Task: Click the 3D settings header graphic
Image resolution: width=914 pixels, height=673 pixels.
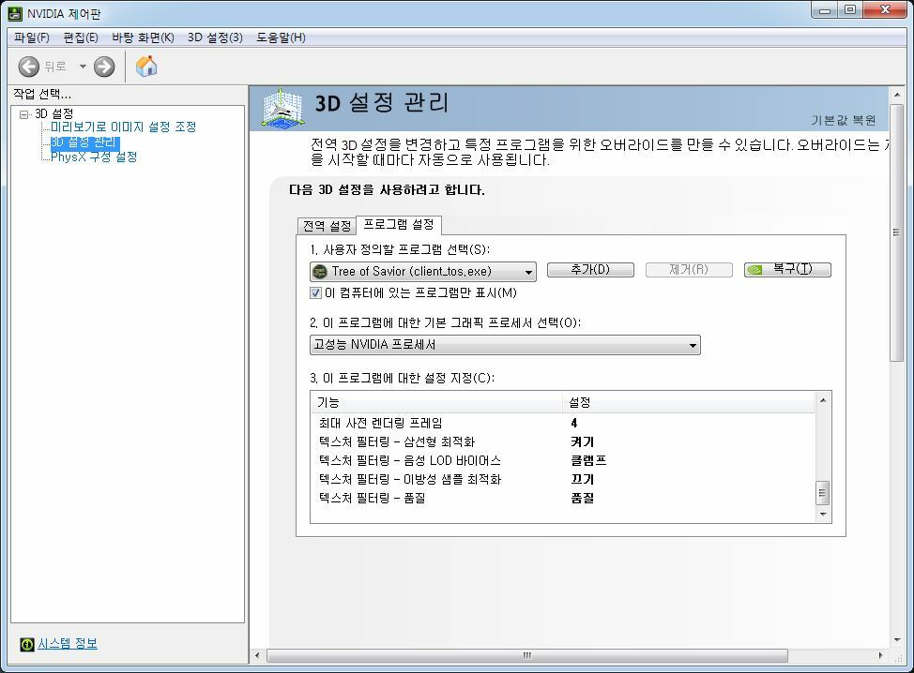Action: tap(282, 107)
